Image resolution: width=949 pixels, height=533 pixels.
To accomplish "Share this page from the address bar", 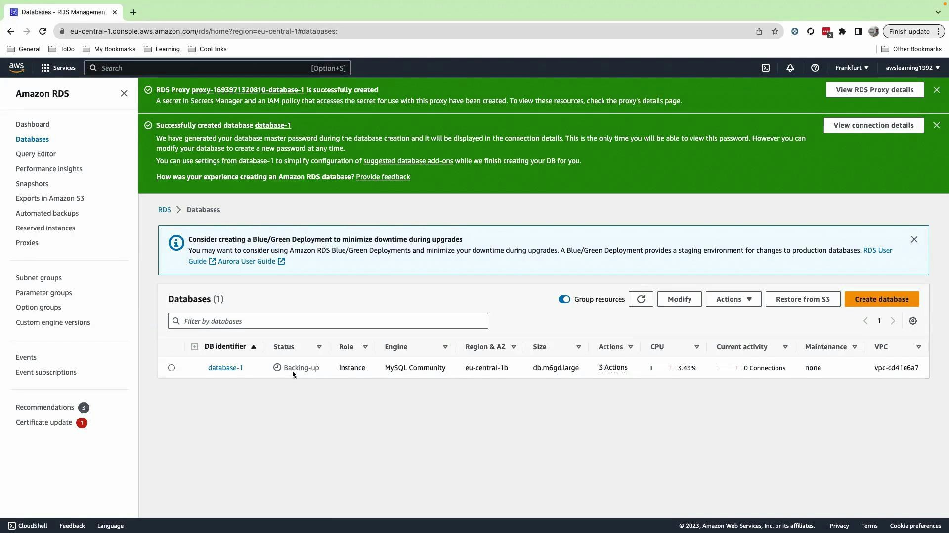I will click(759, 31).
